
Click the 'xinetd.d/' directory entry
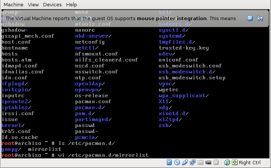click(x=173, y=114)
